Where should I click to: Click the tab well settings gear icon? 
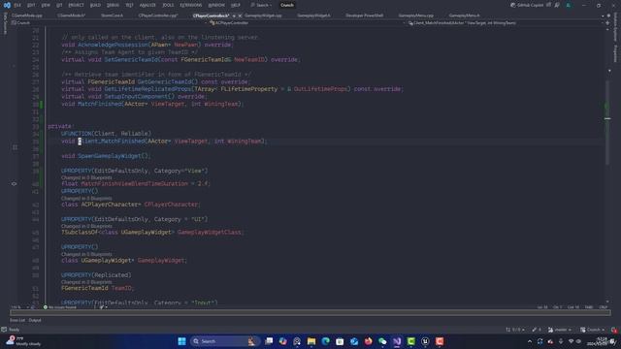[x=608, y=16]
